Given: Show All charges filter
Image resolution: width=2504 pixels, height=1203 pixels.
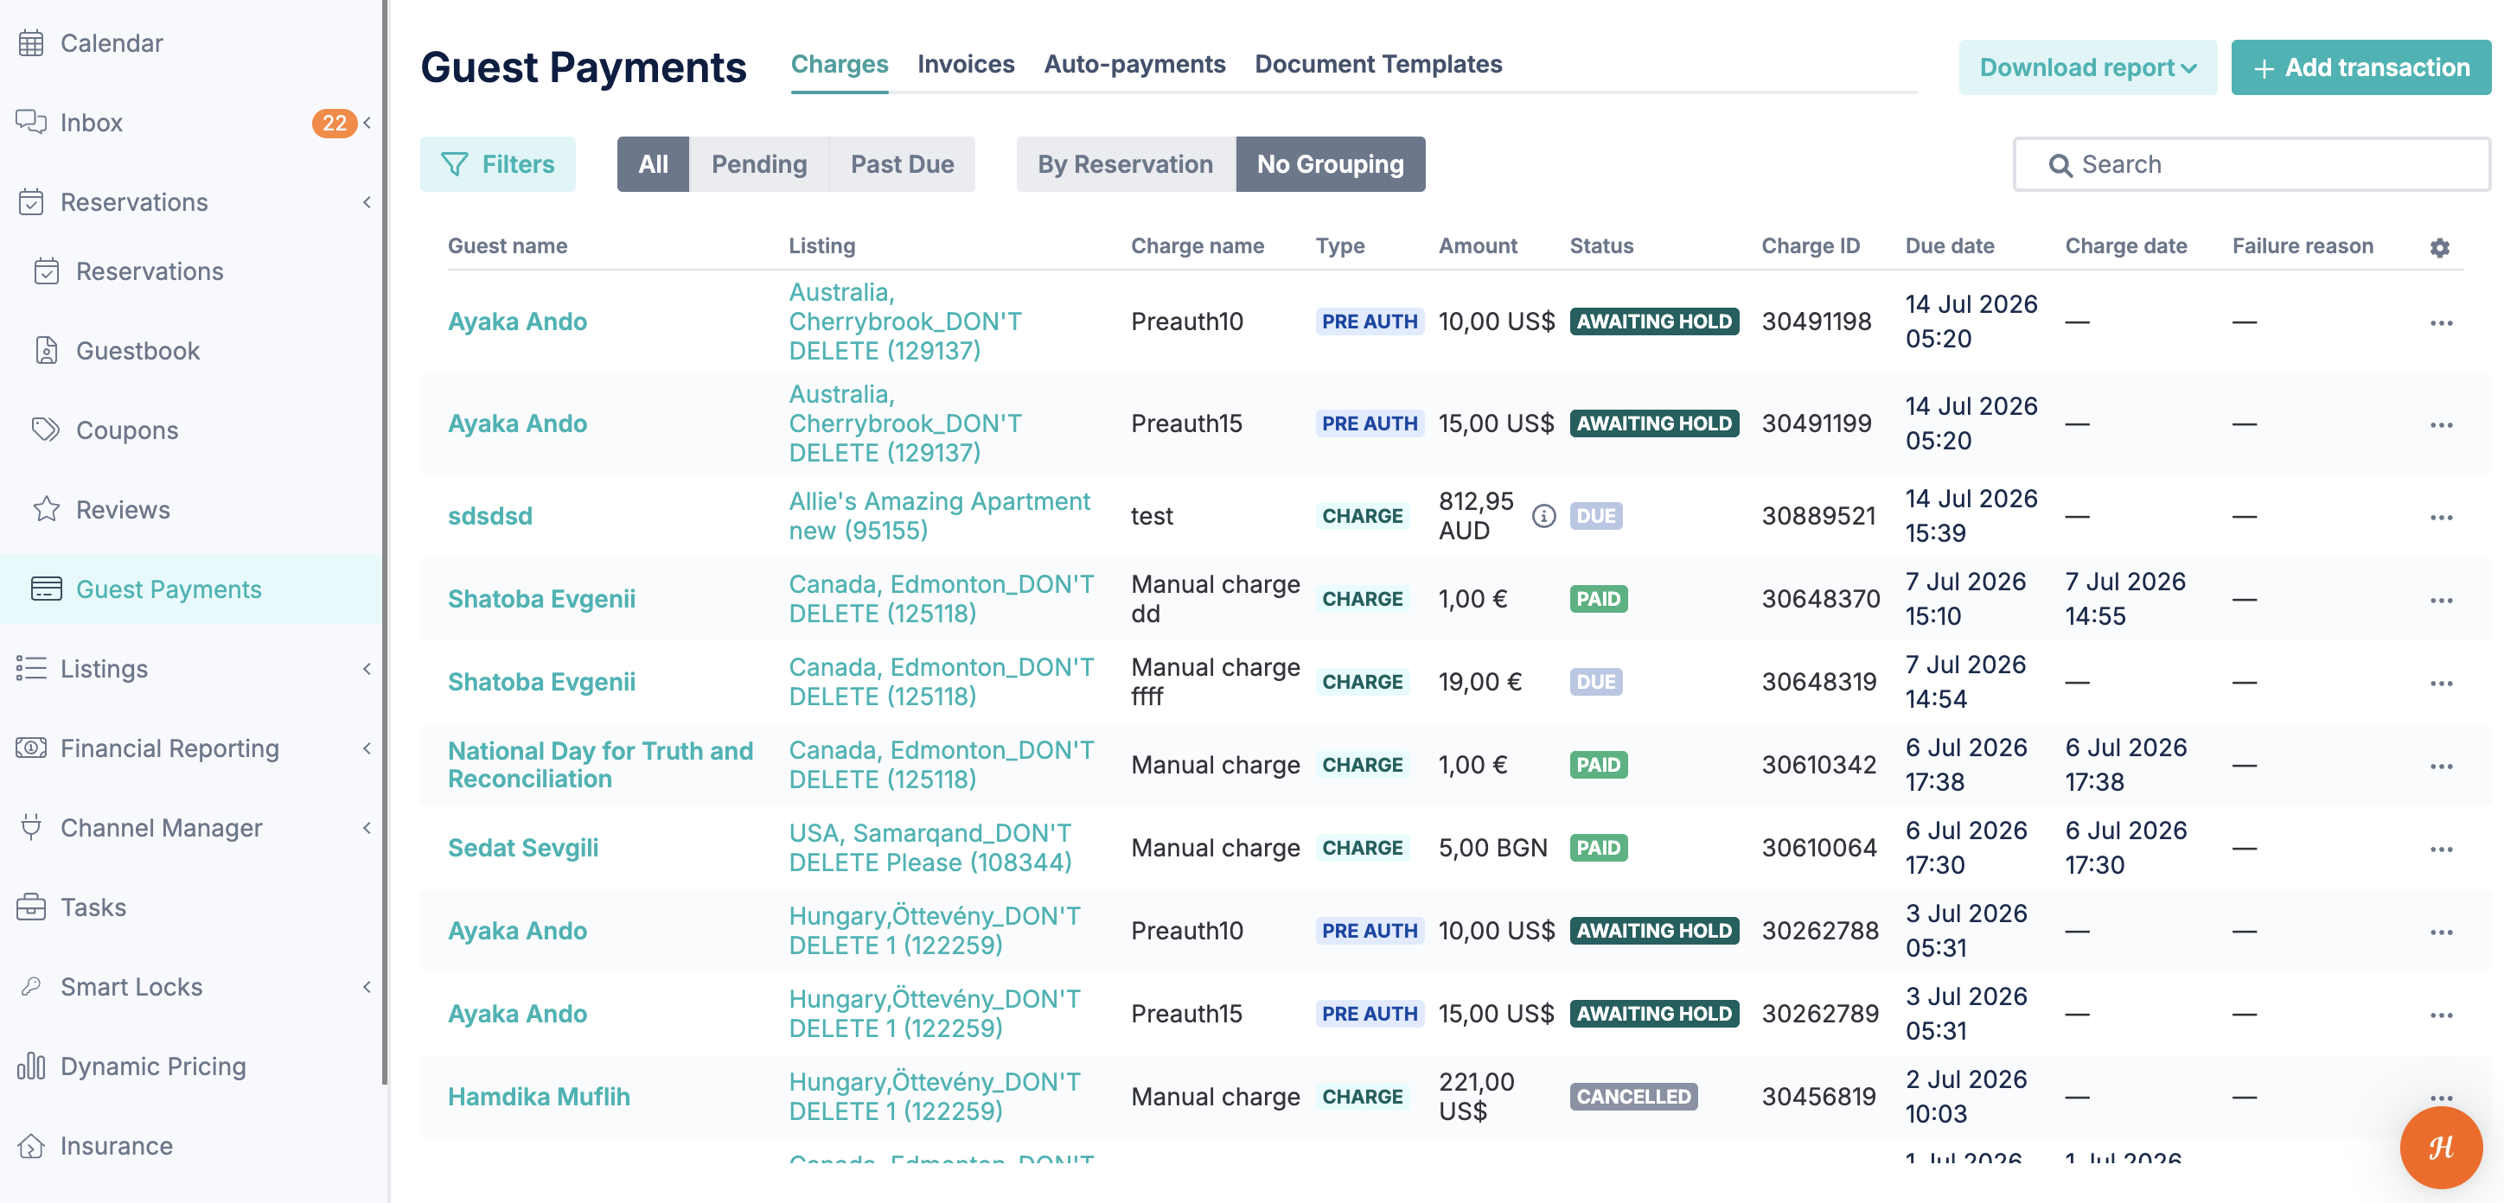Looking at the screenshot, I should click(x=653, y=164).
